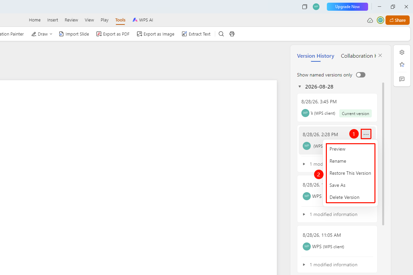The height and width of the screenshot is (275, 413).
Task: Click the window tile icon beside Upgrade Now
Action: tap(305, 7)
